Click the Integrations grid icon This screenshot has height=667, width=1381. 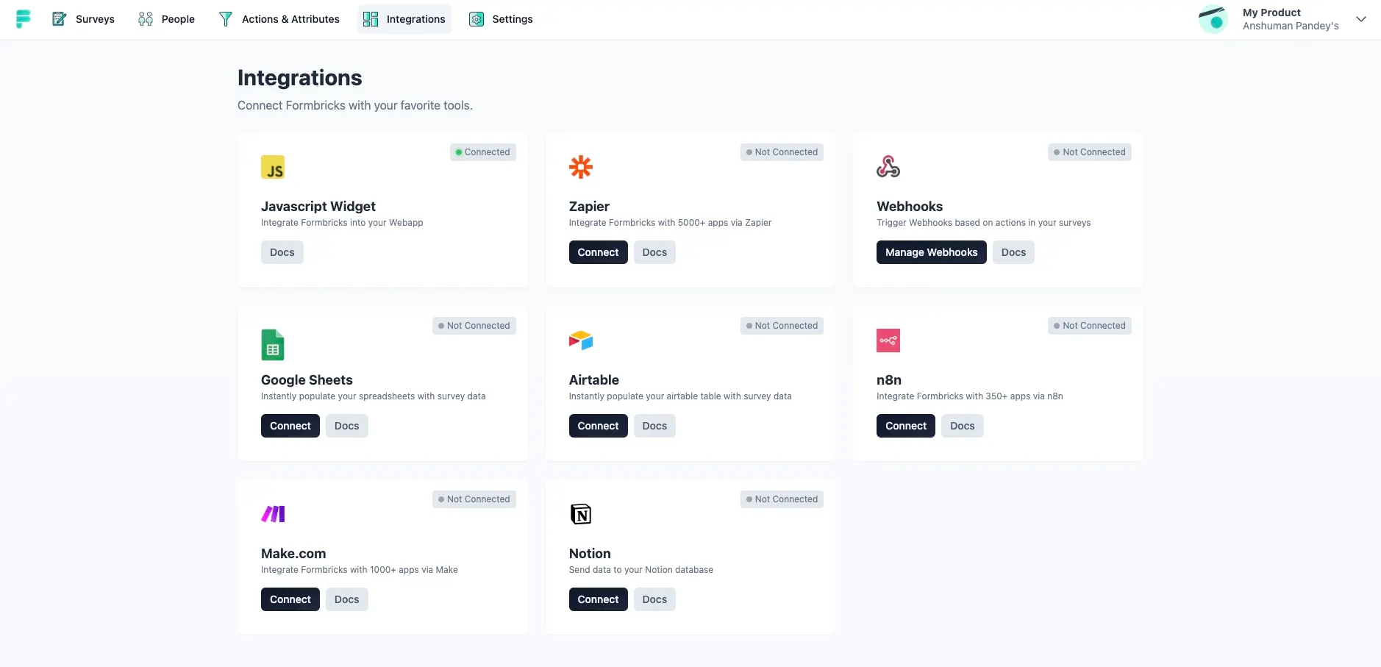pos(371,19)
